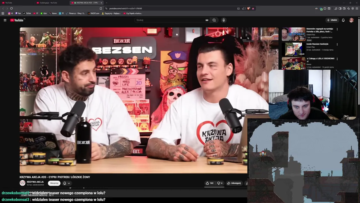Switch to the first YouTube tab
The image size is (360, 203).
(17, 3)
